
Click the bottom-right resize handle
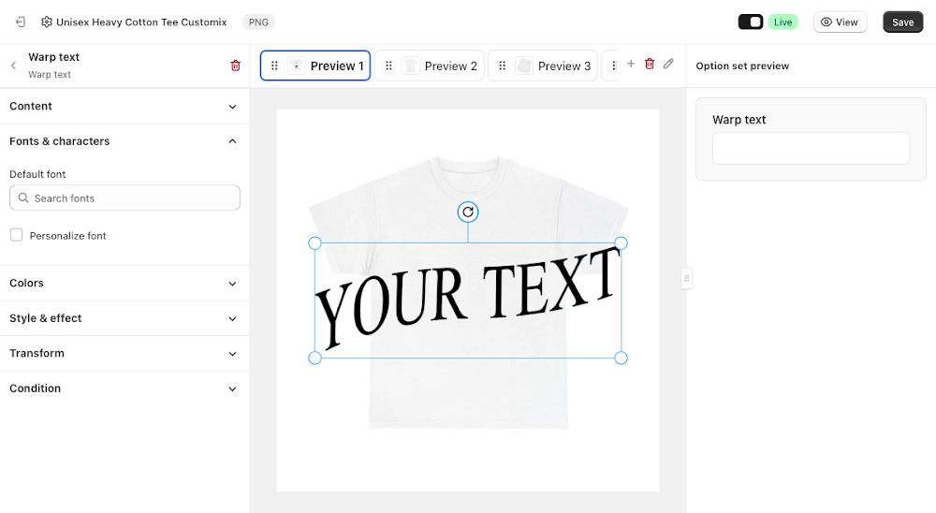coord(621,358)
